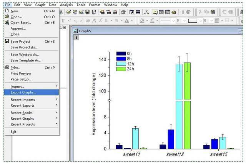The height and width of the screenshot is (164, 246).
Task: Close the left panel with x button
Action: click(64, 27)
